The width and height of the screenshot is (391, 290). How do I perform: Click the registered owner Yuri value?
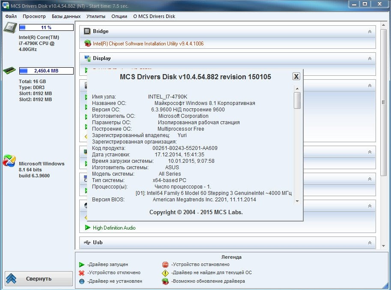tap(182, 135)
